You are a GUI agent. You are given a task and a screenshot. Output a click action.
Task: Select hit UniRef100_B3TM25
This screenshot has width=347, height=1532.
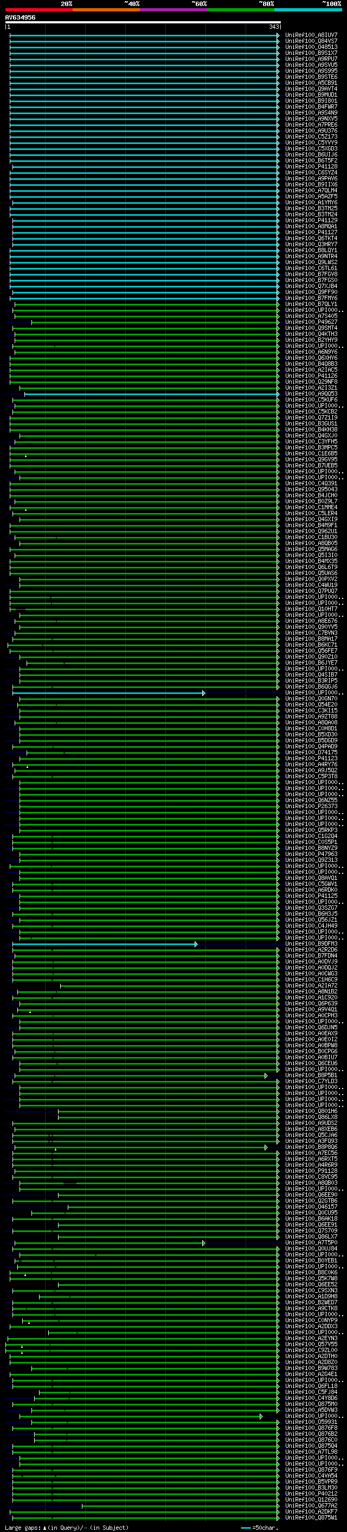(311, 208)
